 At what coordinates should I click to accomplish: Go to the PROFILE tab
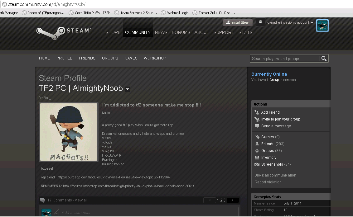tap(64, 58)
